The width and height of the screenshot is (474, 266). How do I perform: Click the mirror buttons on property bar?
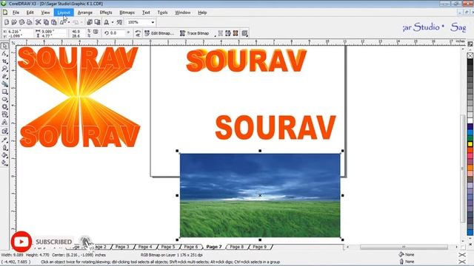click(x=138, y=33)
